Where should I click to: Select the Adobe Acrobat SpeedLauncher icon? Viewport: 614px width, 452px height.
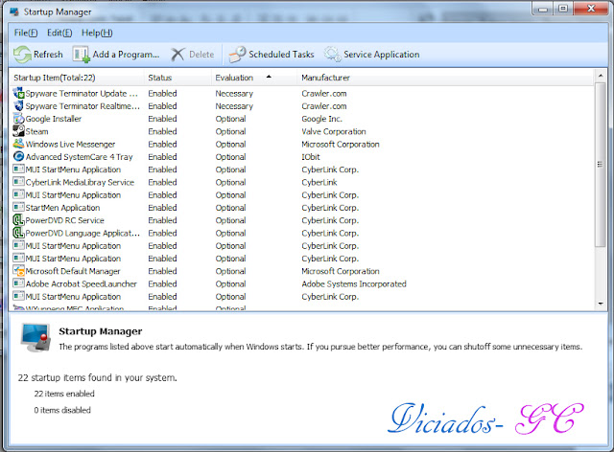(x=18, y=283)
